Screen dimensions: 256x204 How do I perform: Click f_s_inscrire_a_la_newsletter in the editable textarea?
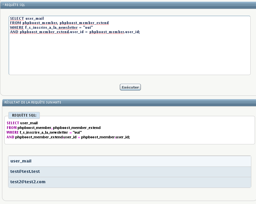[51, 27]
